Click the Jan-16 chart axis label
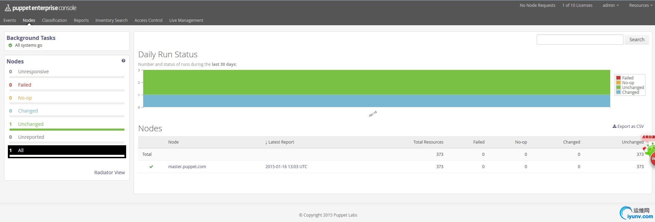 pyautogui.click(x=373, y=114)
